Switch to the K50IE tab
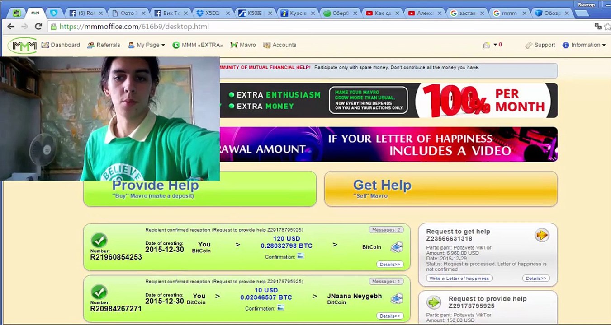 pyautogui.click(x=256, y=13)
